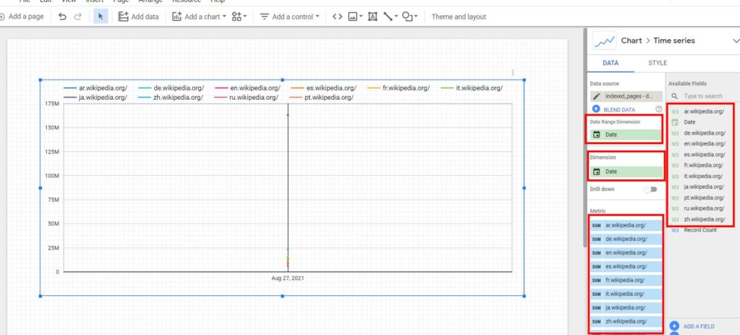Click en.wikipedia.org/ legend entry in chart

(248, 88)
